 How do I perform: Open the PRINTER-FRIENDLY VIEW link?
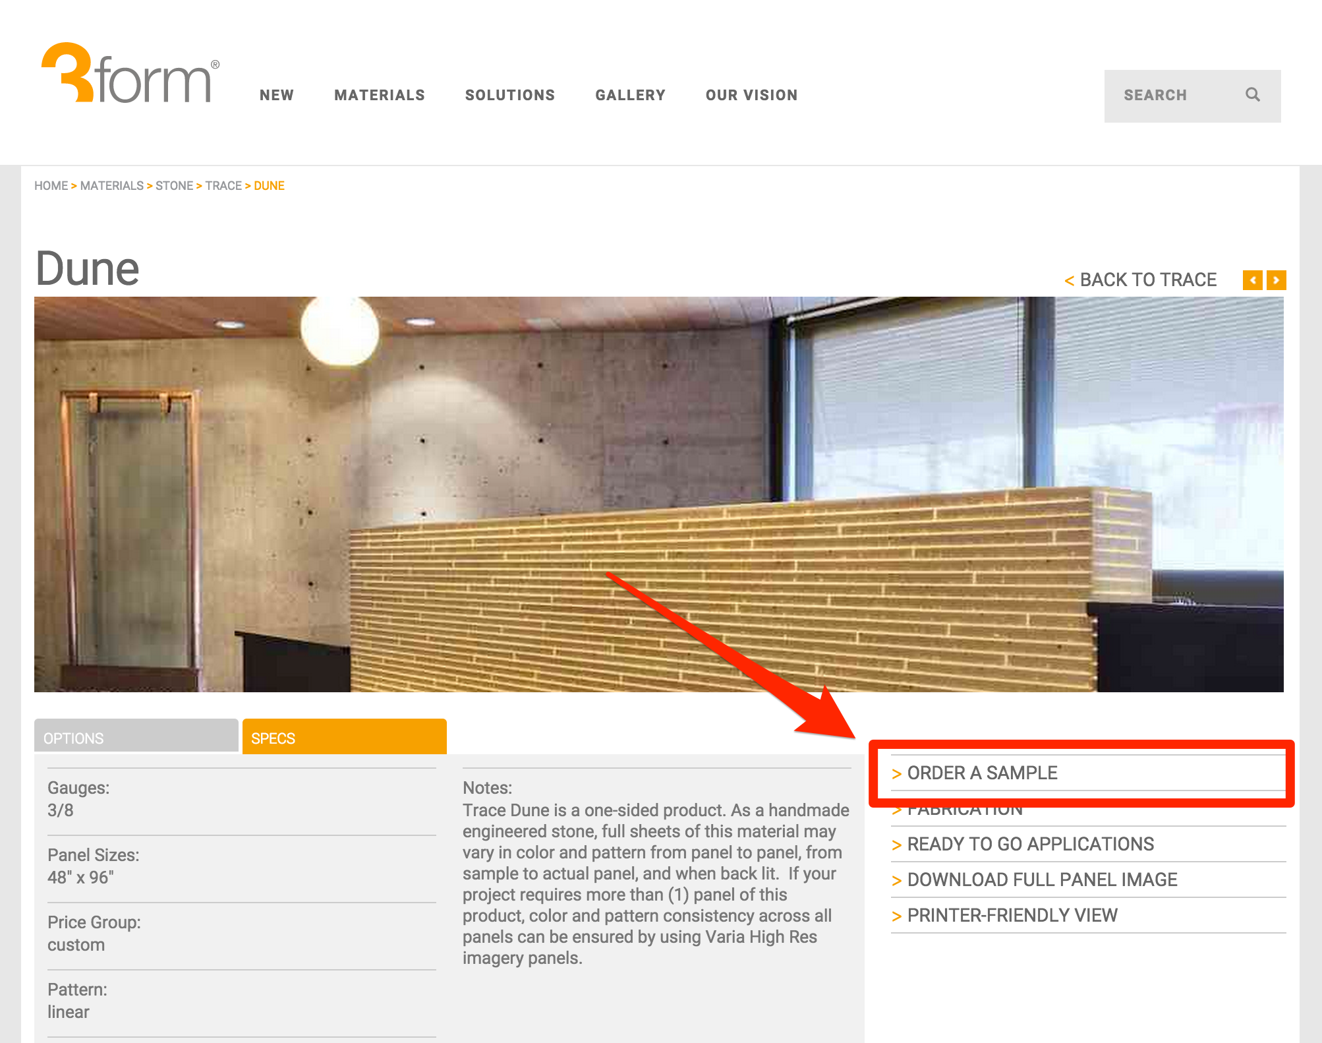tap(1012, 915)
